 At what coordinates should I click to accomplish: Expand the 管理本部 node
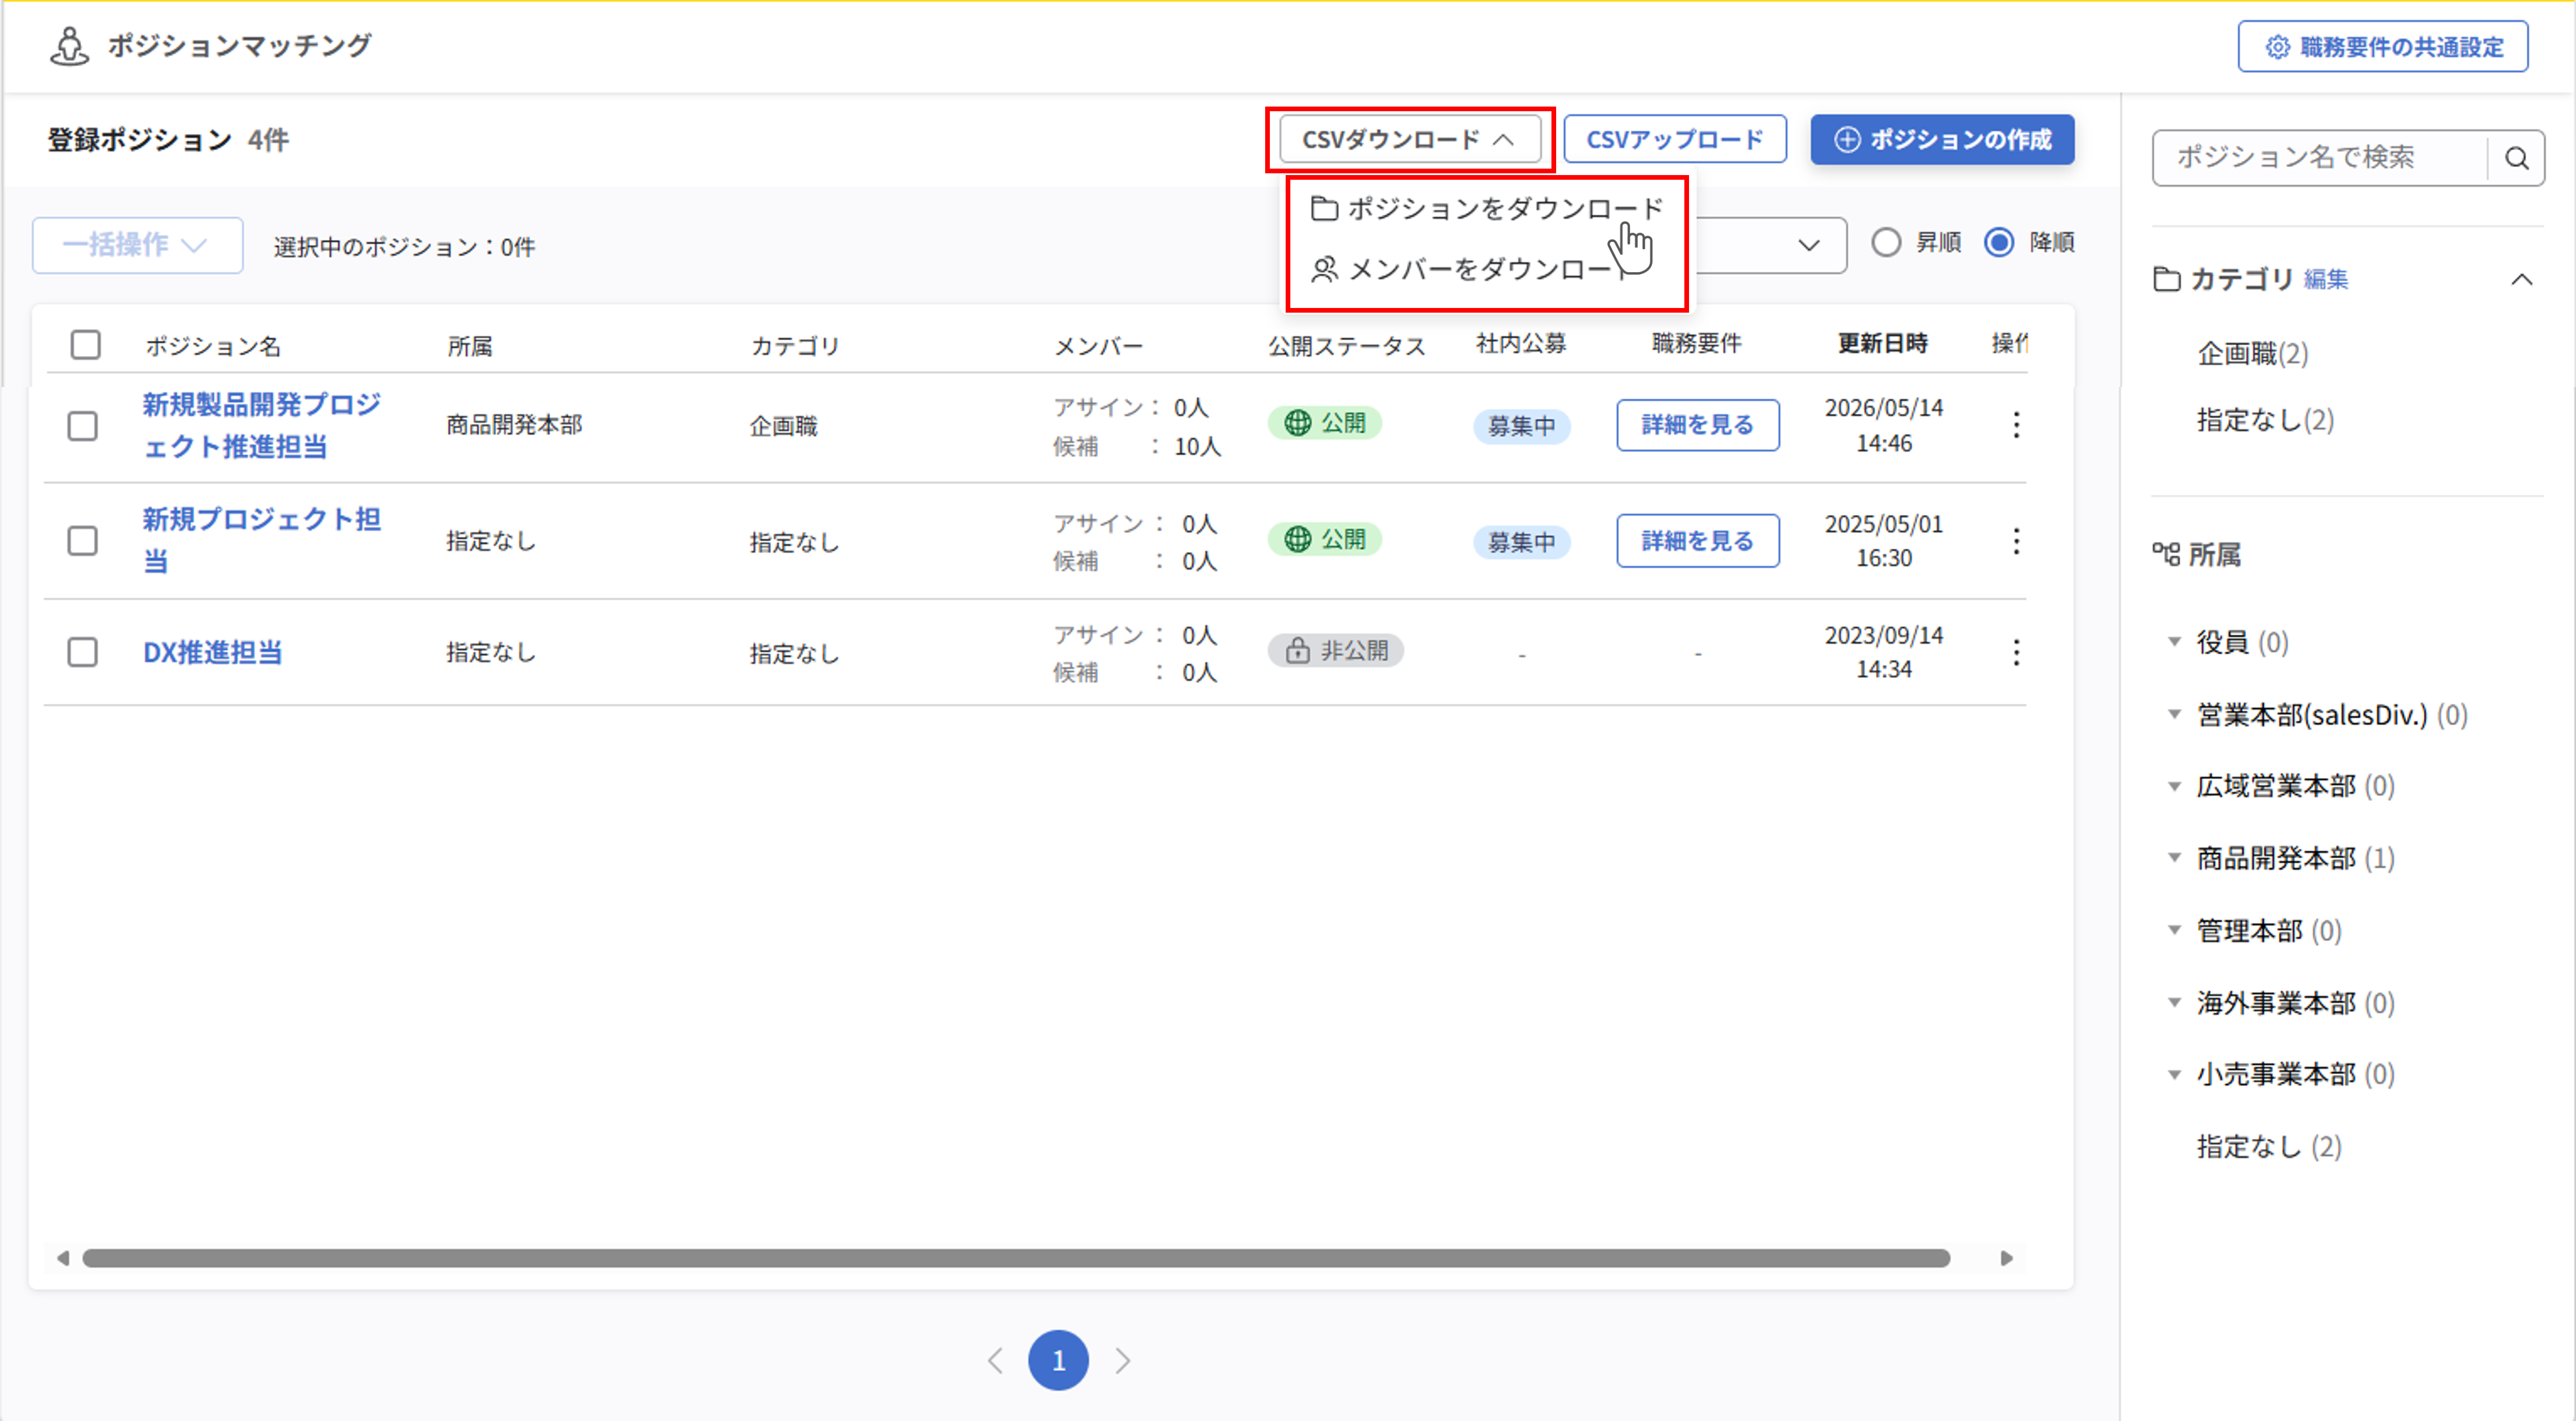point(2174,930)
